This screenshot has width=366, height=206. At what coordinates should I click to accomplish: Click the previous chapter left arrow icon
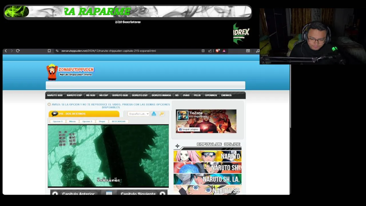(55, 194)
